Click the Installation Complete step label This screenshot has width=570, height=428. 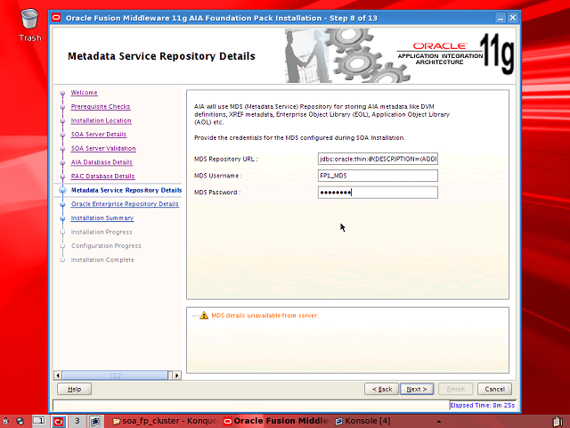tap(102, 259)
